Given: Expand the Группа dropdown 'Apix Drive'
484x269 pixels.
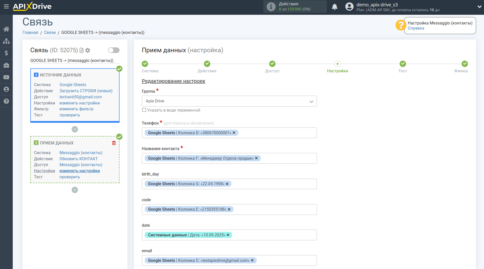Looking at the screenshot, I should click(229, 101).
